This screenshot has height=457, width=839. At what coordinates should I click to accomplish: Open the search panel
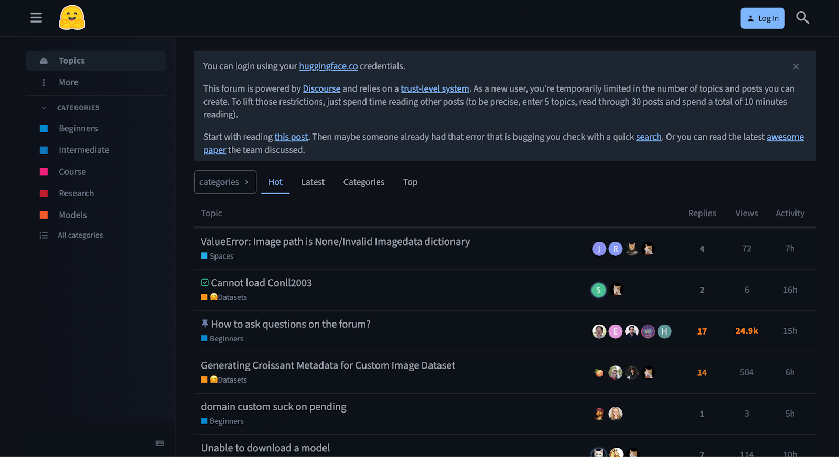(x=802, y=18)
